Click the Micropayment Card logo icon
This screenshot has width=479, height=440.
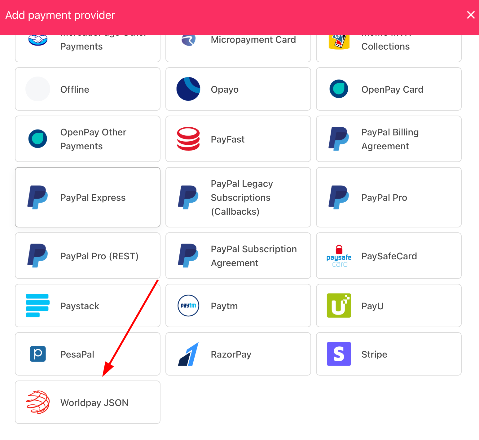pyautogui.click(x=188, y=40)
